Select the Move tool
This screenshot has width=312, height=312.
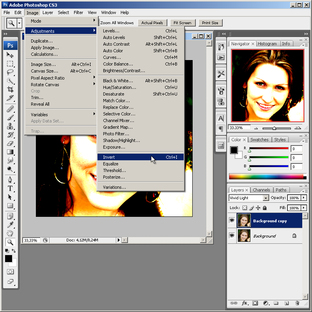(x=10, y=55)
